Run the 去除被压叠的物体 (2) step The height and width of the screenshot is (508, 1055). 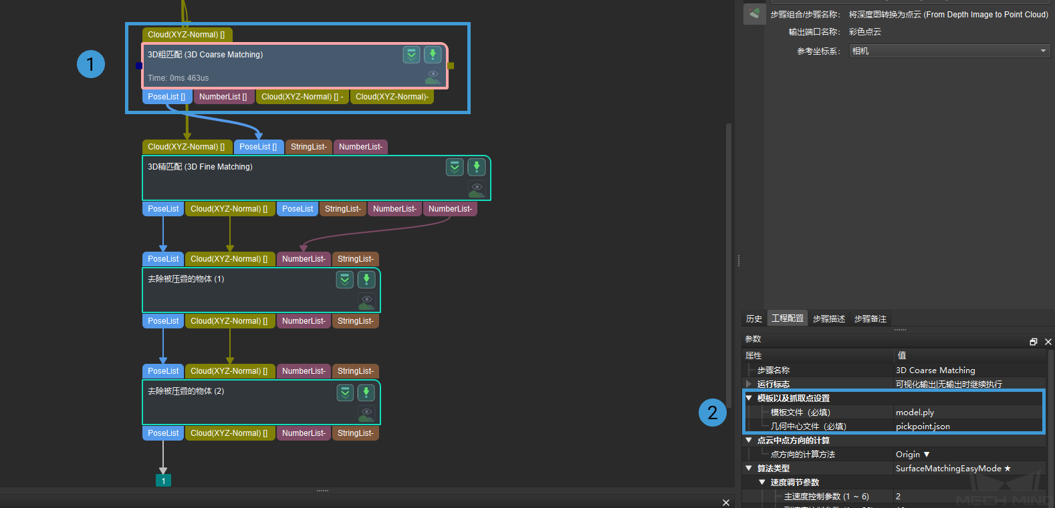366,392
